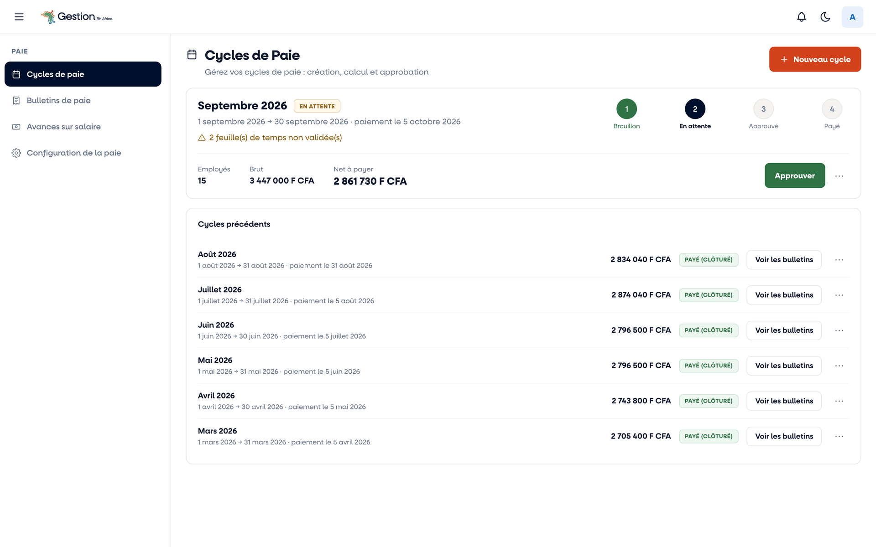Click the Nouveau cycle button
Image resolution: width=876 pixels, height=547 pixels.
pos(815,59)
